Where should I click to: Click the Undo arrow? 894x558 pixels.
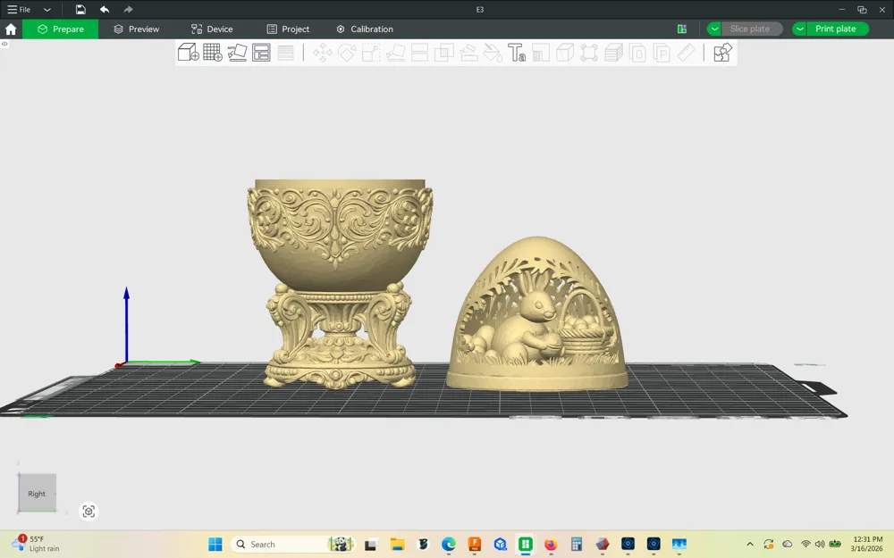105,9
